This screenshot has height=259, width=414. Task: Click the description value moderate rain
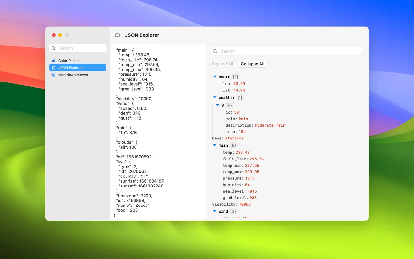tap(270, 125)
